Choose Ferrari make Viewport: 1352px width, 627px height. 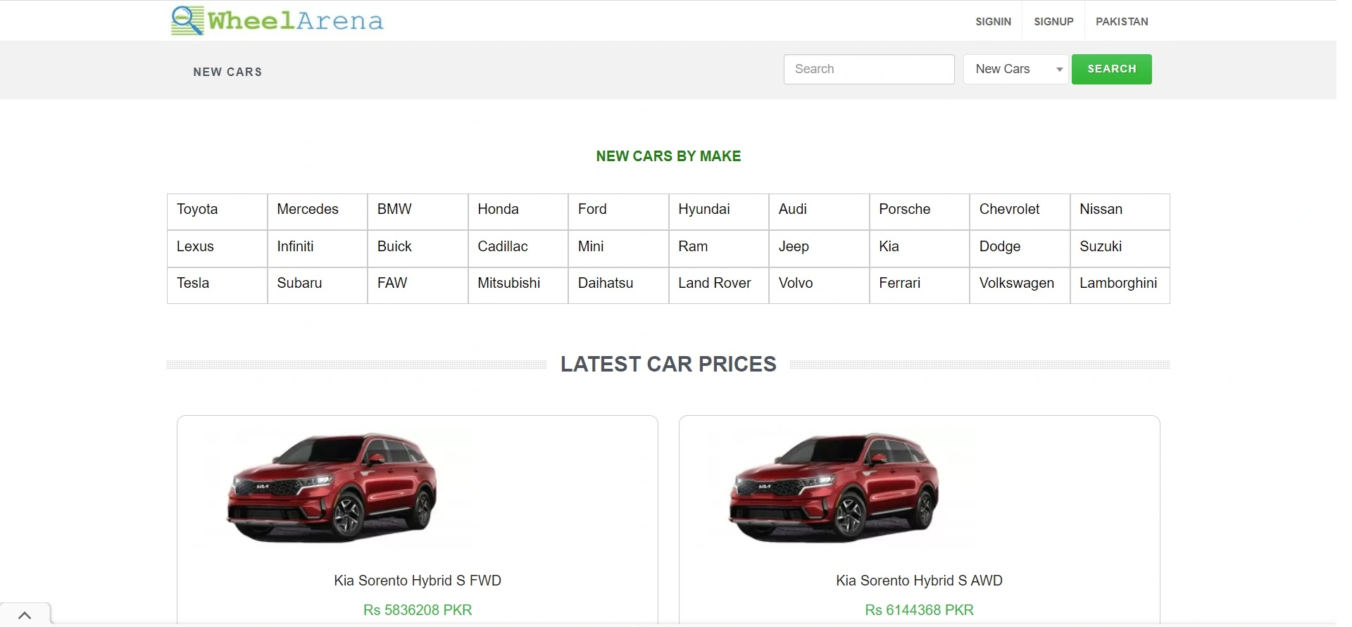[899, 283]
